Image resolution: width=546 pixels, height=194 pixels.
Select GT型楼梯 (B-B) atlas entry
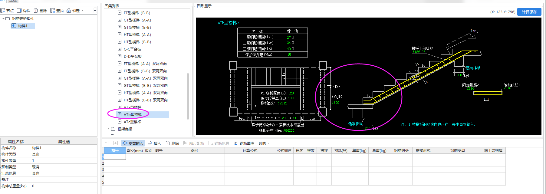[137, 27]
